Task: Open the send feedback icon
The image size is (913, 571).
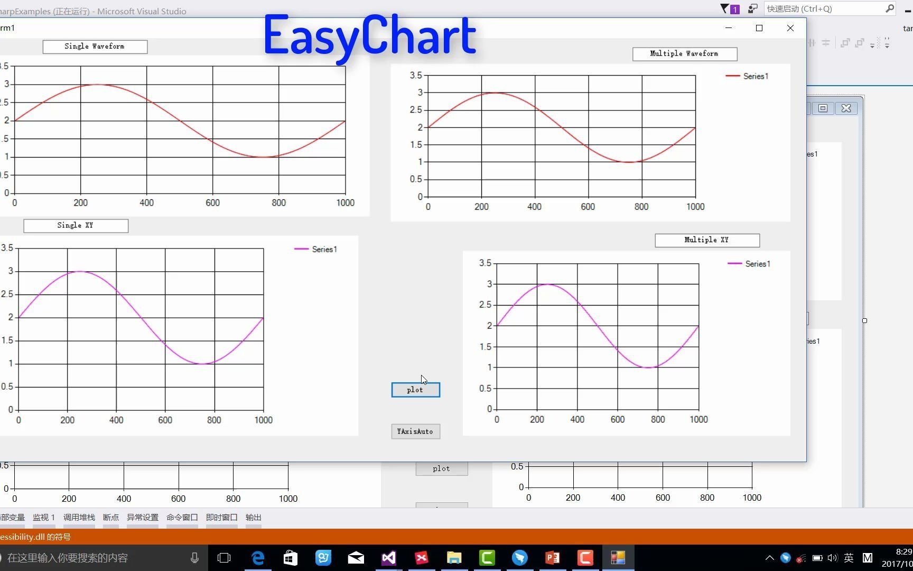Action: pos(753,9)
